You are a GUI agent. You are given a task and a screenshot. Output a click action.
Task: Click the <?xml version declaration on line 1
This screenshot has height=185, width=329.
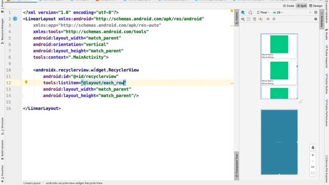tap(71, 12)
